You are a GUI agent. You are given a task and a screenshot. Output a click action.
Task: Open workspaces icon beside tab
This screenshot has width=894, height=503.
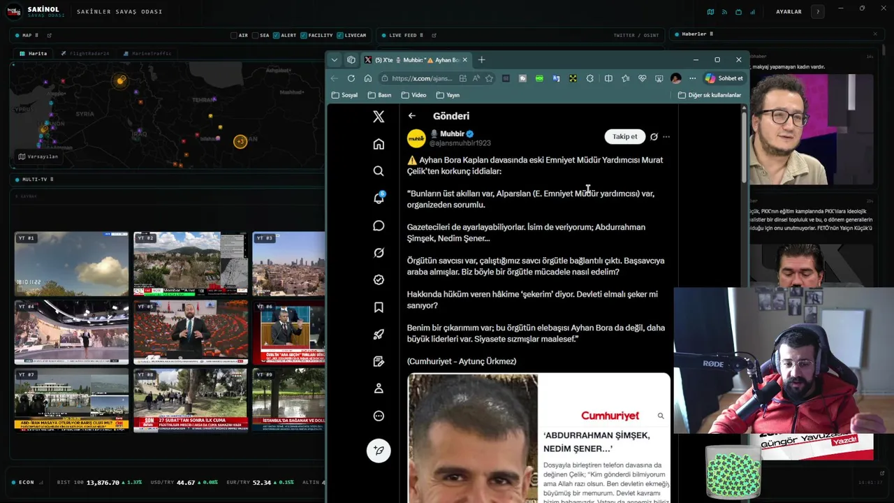click(351, 60)
